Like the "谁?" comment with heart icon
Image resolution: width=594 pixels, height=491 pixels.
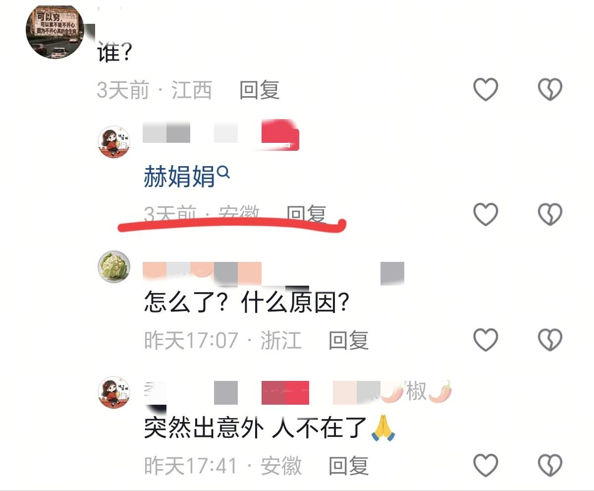coord(486,89)
